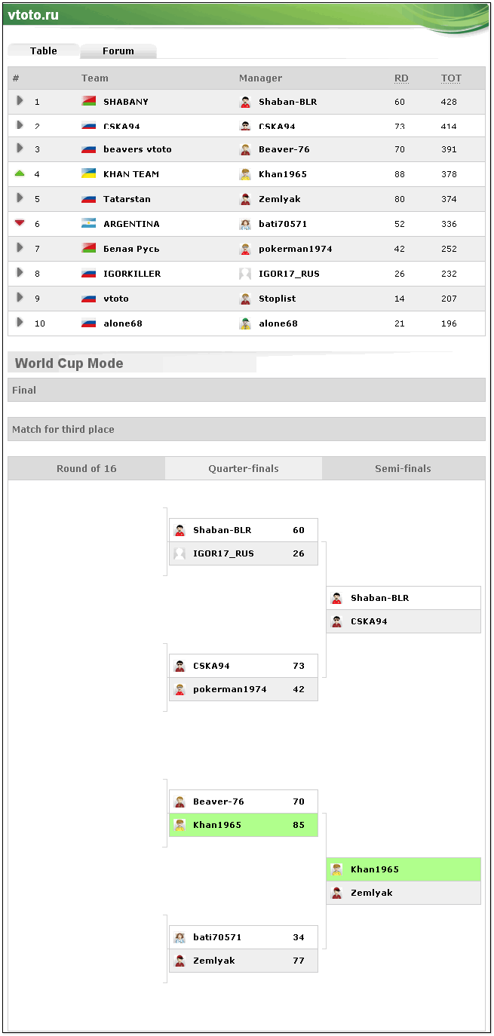
Task: Click Khan1965 avatar in the semi-finals bracket
Action: (336, 869)
